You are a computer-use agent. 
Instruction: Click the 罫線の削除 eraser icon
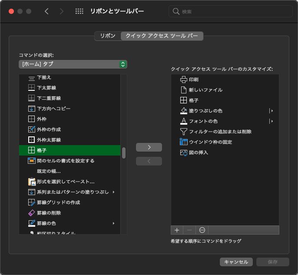click(x=31, y=213)
